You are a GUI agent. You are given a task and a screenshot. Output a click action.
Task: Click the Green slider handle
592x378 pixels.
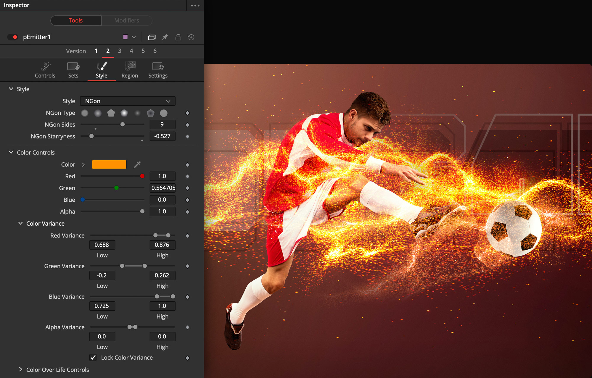point(117,188)
